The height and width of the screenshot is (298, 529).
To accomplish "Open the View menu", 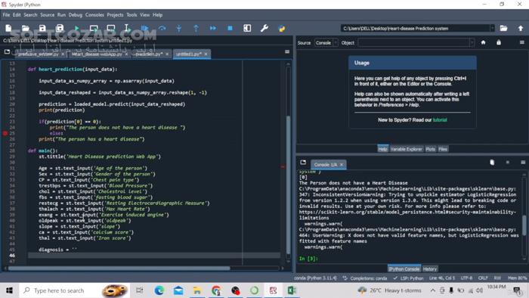I will 145,15.
